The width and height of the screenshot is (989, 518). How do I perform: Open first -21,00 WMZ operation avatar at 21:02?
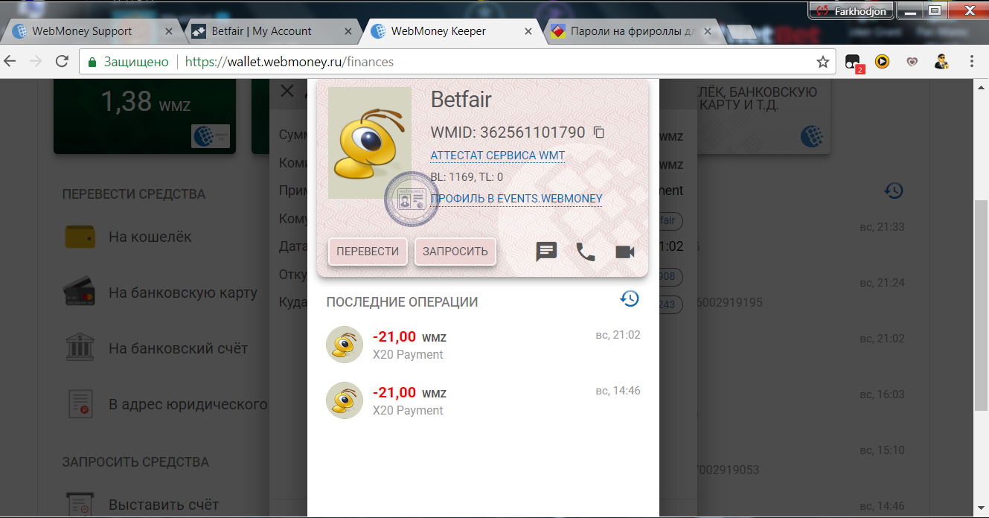[x=345, y=345]
